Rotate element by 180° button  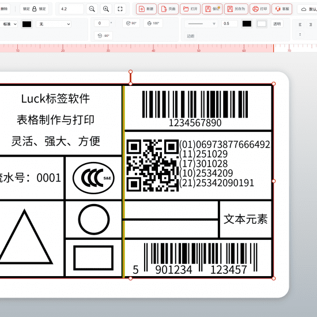coord(153,24)
